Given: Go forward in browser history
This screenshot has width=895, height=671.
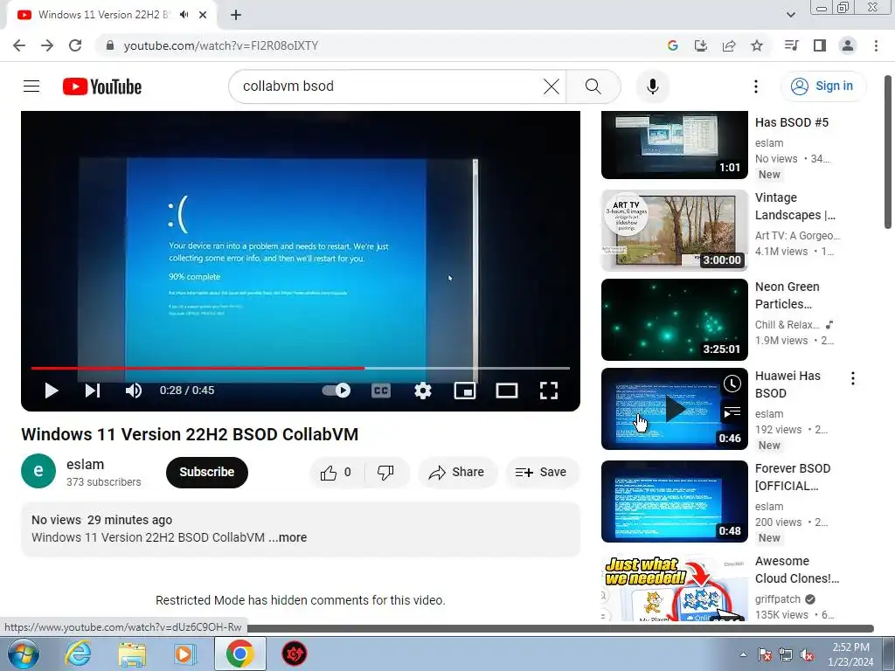Looking at the screenshot, I should (47, 45).
